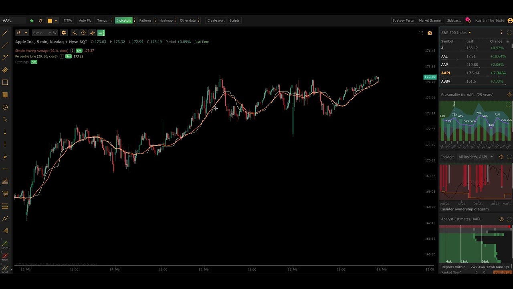
Task: Select the ABBV row in watchlist
Action: 473,81
